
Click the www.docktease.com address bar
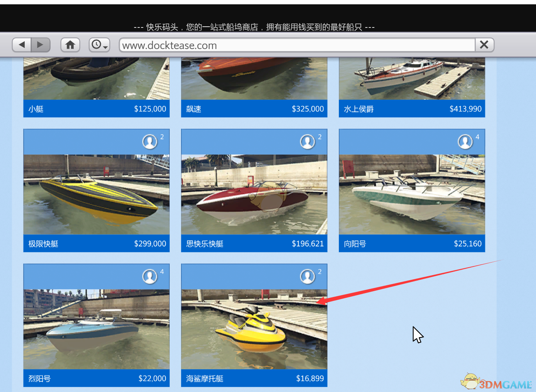297,45
